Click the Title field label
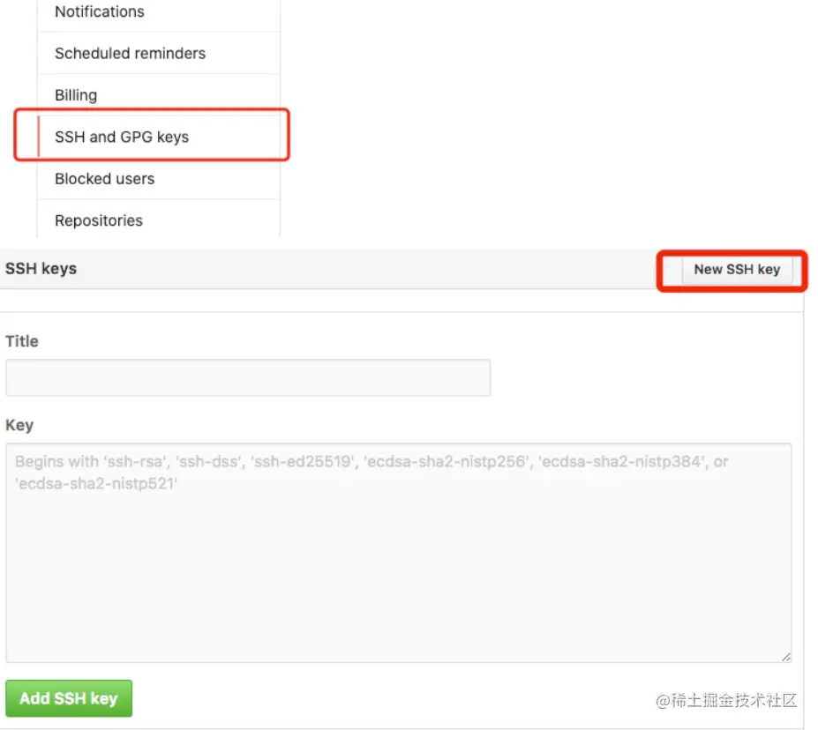Screen dimensions: 818x730 coord(22,341)
